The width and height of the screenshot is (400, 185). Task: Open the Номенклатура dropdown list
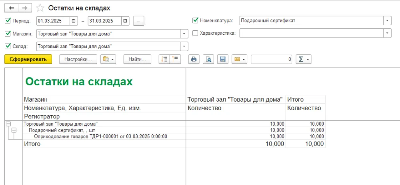[388, 21]
